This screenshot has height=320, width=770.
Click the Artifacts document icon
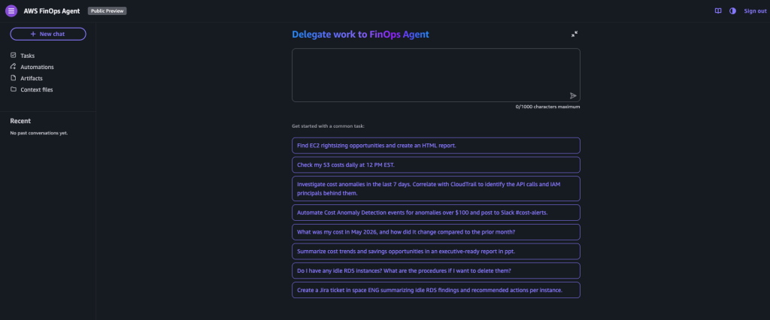(14, 78)
